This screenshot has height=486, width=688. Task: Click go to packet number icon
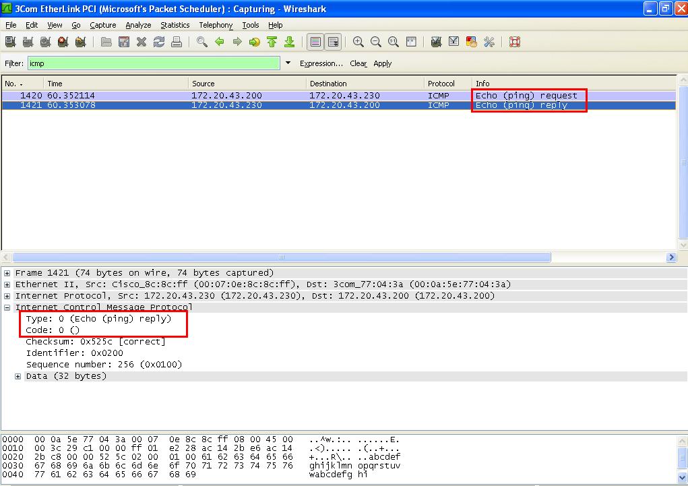[x=255, y=42]
